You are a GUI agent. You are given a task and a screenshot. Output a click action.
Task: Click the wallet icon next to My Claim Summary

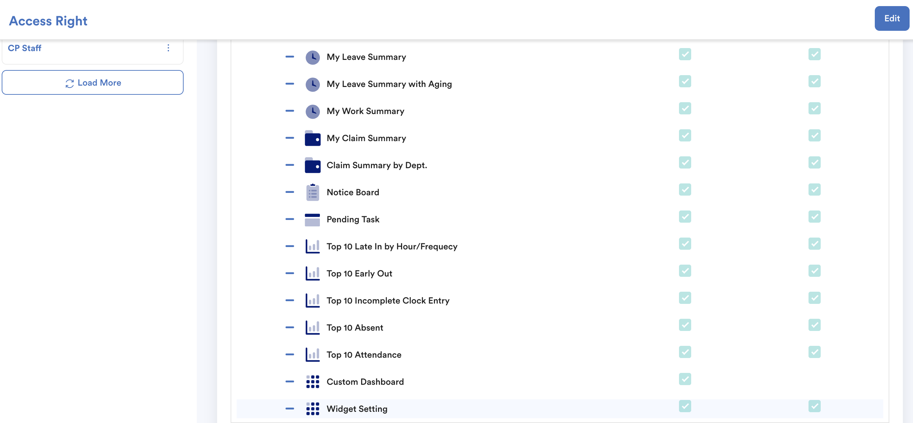click(312, 138)
